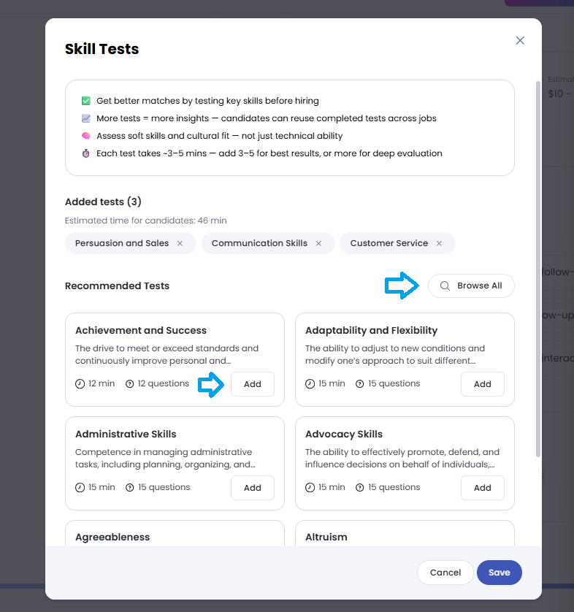Cancel the skill tests changes
Viewport: 574px width, 612px height.
[445, 573]
